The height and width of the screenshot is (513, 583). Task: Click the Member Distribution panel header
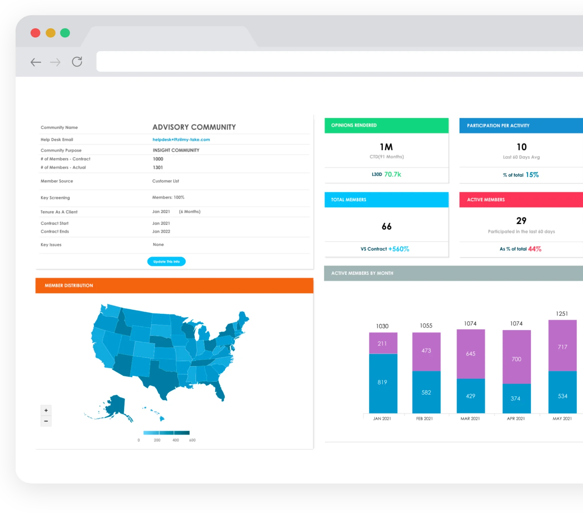click(x=174, y=286)
